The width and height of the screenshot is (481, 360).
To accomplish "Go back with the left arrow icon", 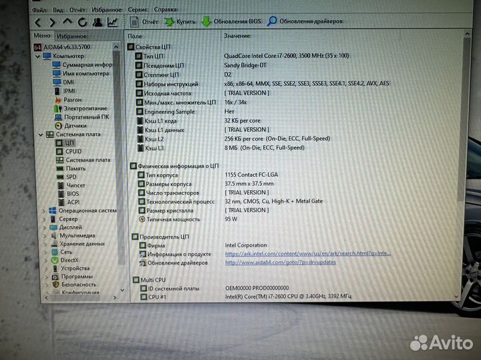I will point(37,23).
